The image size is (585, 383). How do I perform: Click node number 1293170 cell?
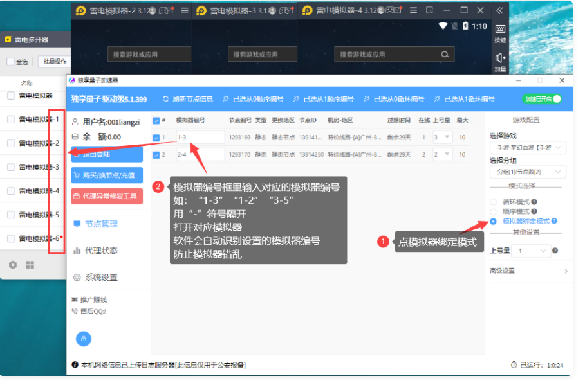coord(239,155)
